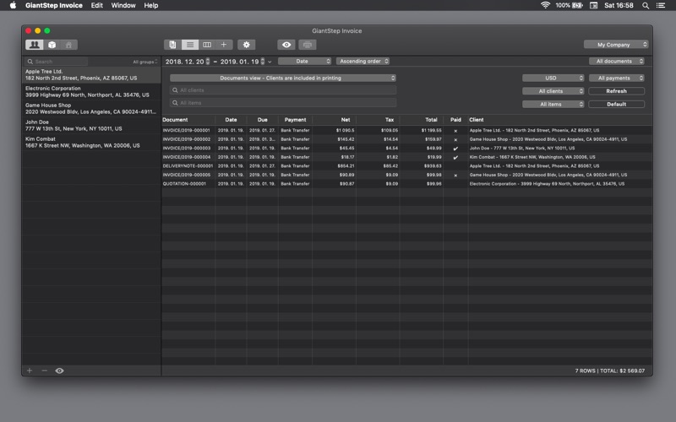676x422 pixels.
Task: Open the Items box icon tab
Action: click(x=52, y=45)
